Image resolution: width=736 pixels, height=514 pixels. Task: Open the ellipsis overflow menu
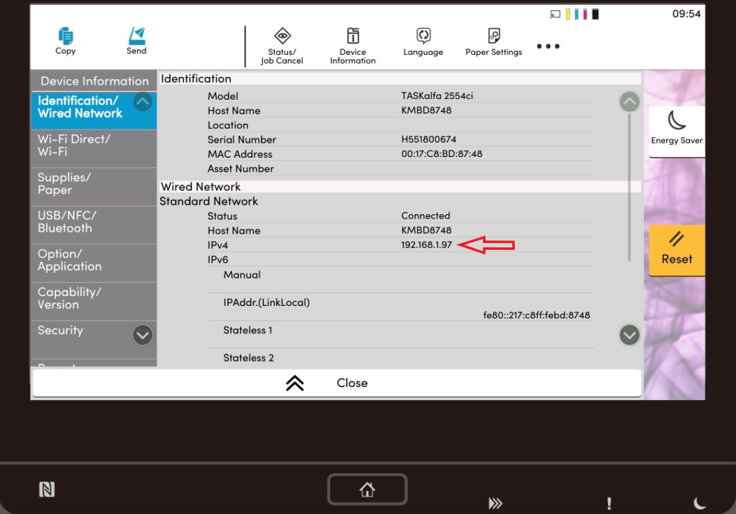pos(548,45)
